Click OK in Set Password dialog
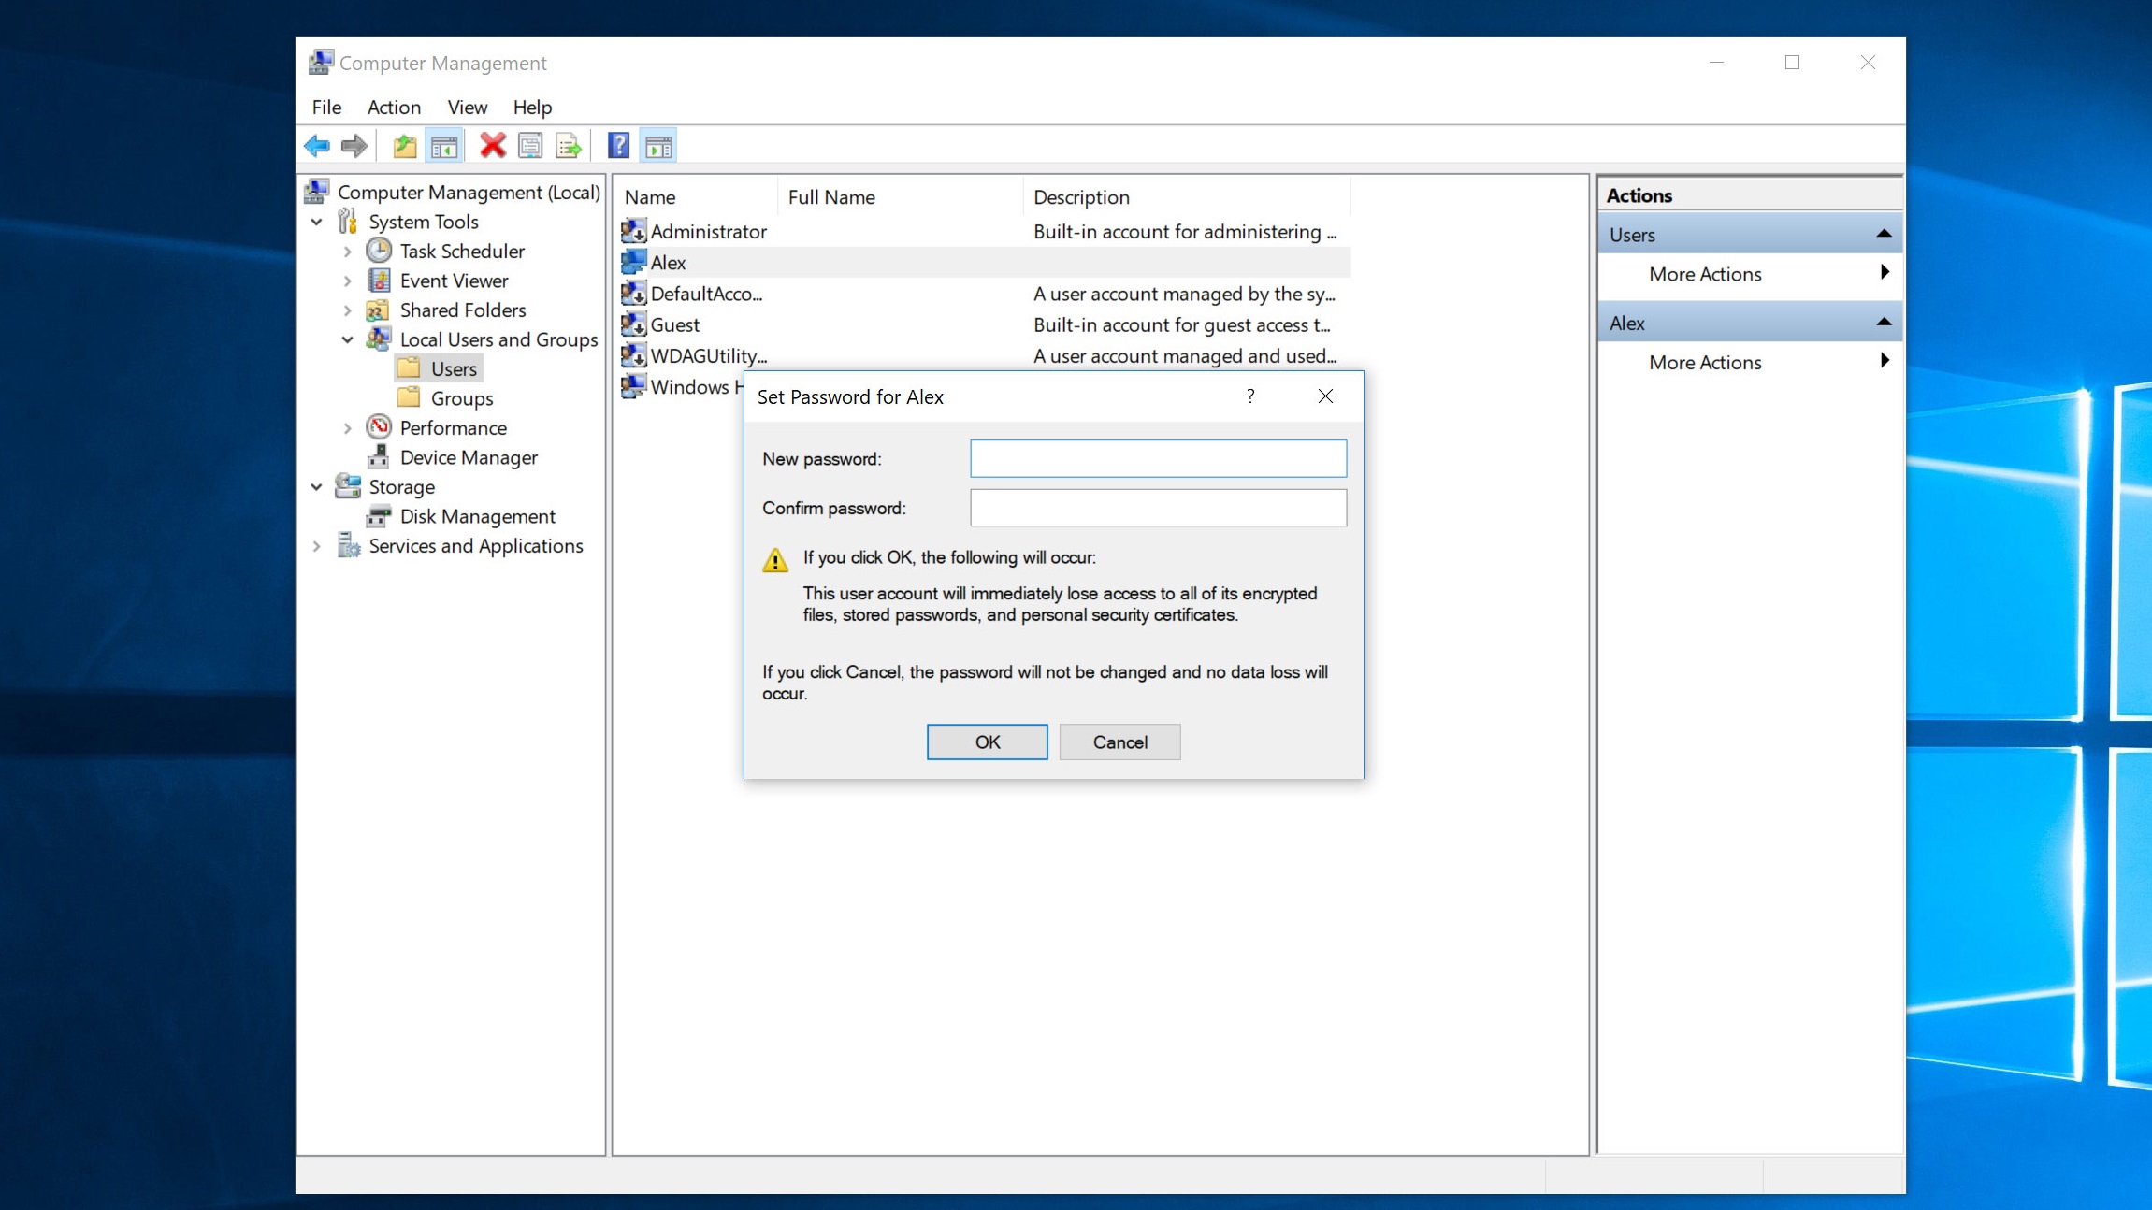2152x1210 pixels. 987,742
